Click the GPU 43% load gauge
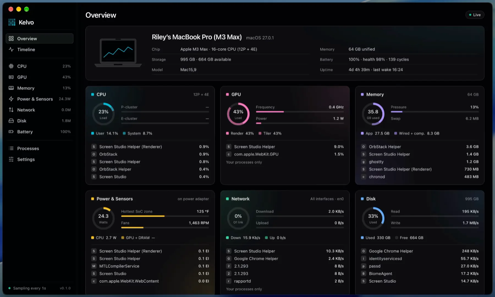 (238, 114)
